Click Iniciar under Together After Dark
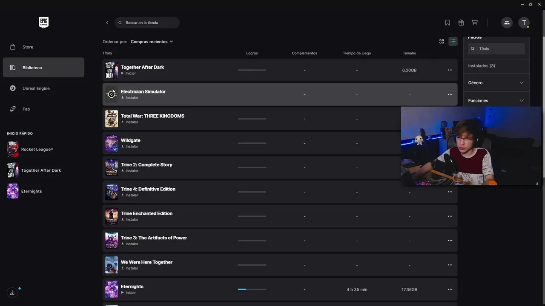The height and width of the screenshot is (306, 545). click(129, 74)
